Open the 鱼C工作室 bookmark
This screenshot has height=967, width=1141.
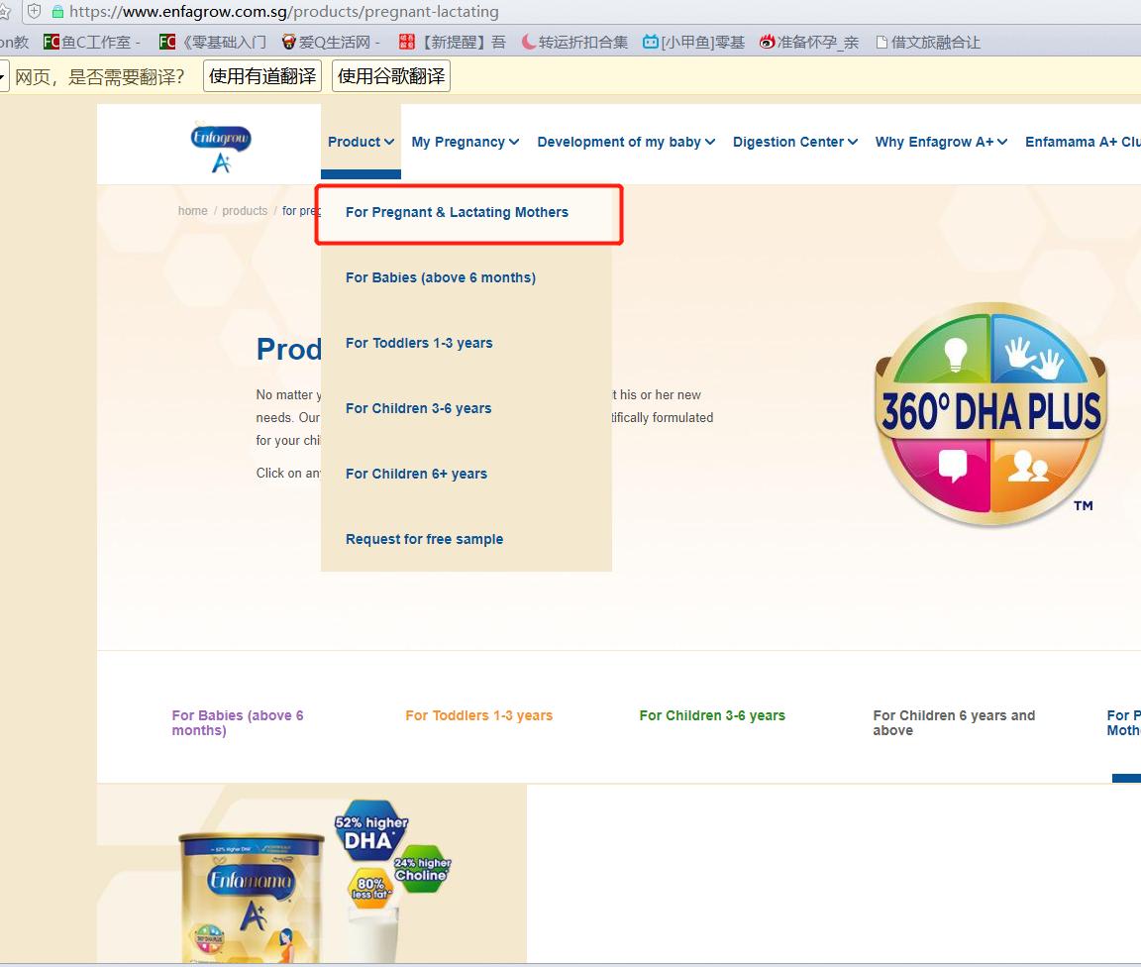tap(92, 43)
